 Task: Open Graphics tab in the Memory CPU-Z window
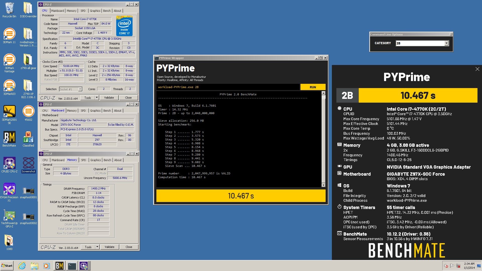point(96,160)
